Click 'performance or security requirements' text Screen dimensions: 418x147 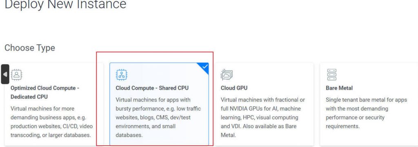pyautogui.click(x=355, y=122)
